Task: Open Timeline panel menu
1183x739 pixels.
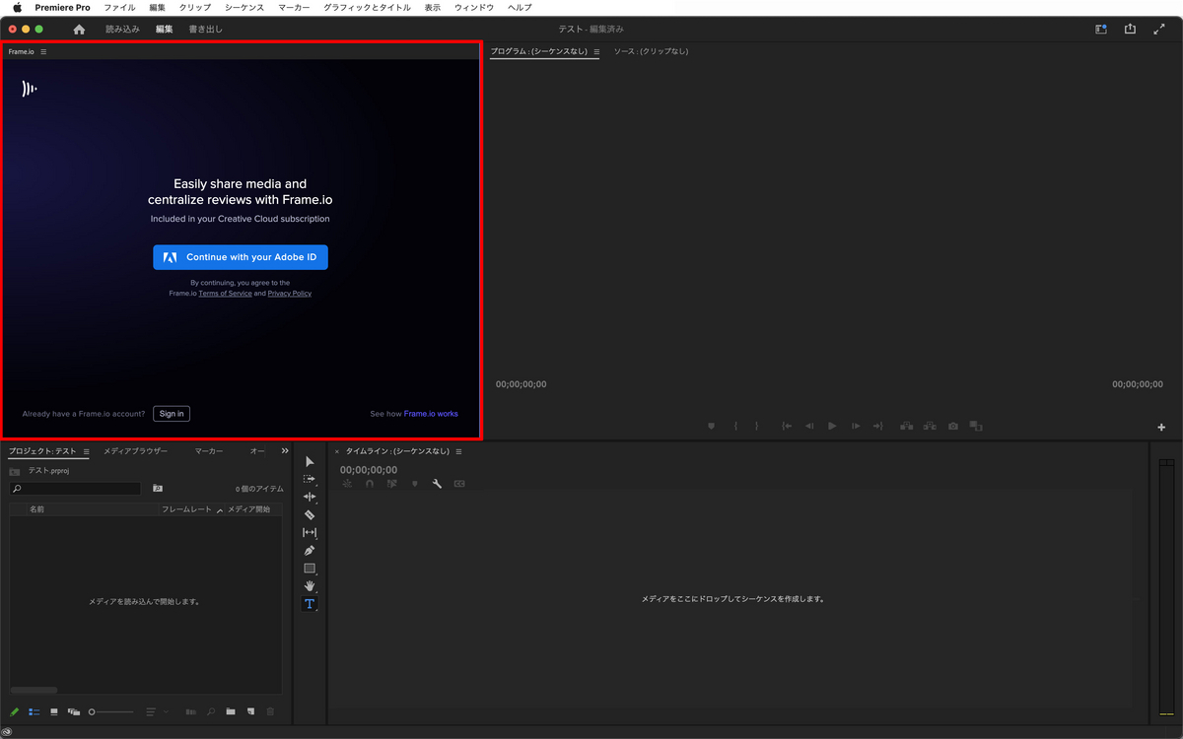Action: coord(458,451)
